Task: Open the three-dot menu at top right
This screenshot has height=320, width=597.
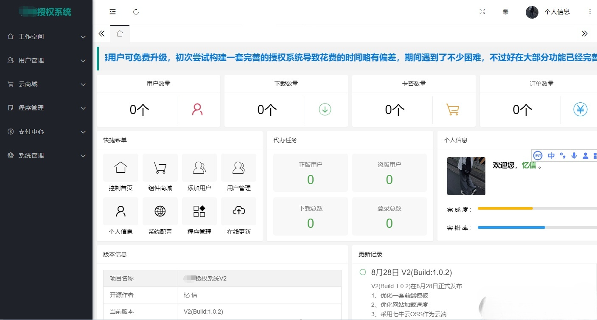Action: (590, 11)
